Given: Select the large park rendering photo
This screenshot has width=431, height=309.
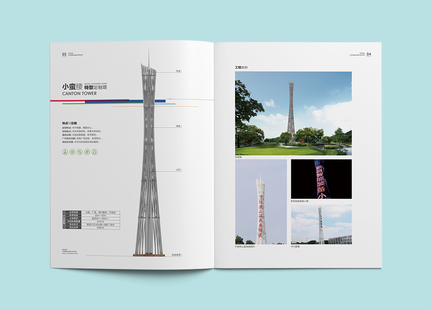Looking at the screenshot, I should [293, 113].
